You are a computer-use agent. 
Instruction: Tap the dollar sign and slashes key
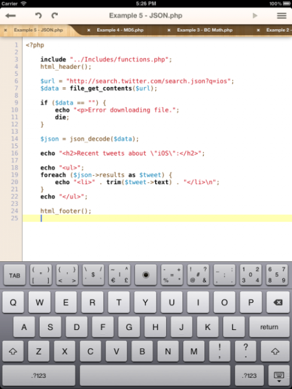[93, 276]
